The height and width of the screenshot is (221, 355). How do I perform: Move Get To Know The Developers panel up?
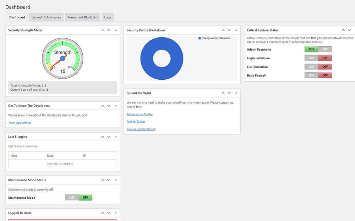(103, 106)
